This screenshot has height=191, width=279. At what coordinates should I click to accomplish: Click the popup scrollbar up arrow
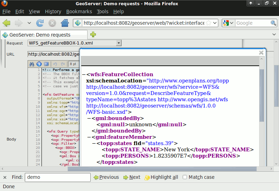[x=262, y=59]
